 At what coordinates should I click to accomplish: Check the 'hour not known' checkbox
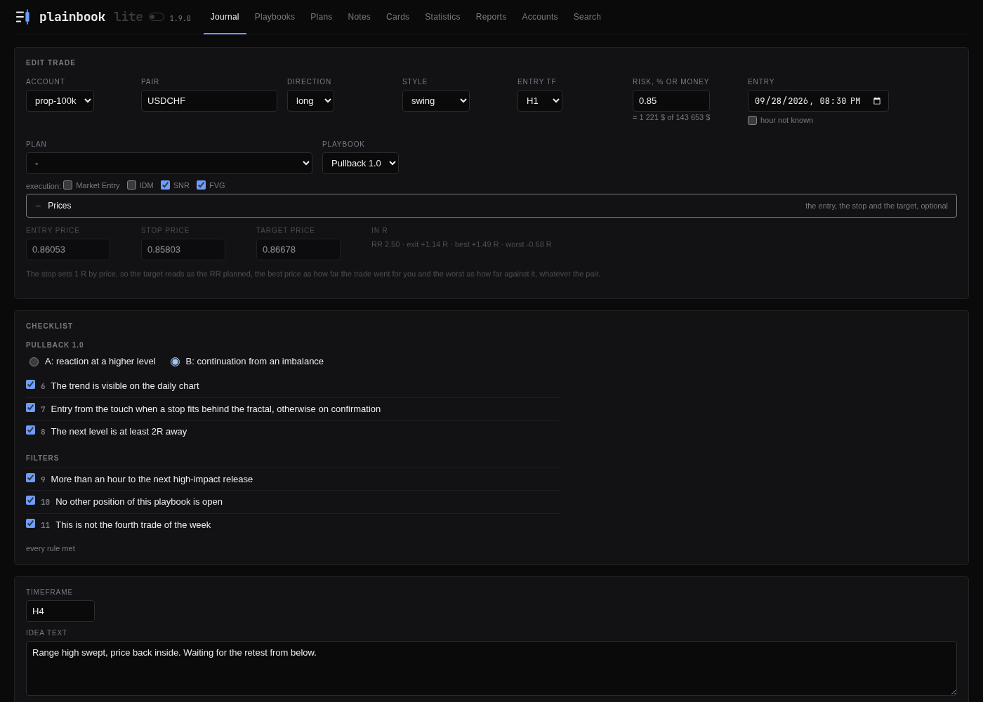pos(752,120)
